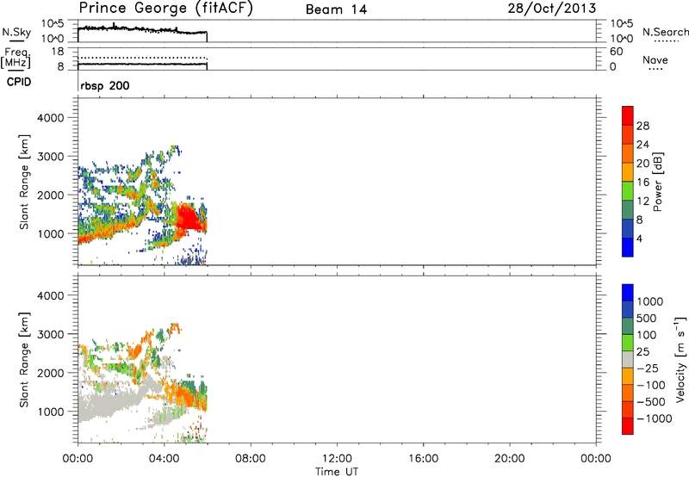Click the 'rbsp 200' CPID text
Viewport: 689px width, 477px height.
105,85
